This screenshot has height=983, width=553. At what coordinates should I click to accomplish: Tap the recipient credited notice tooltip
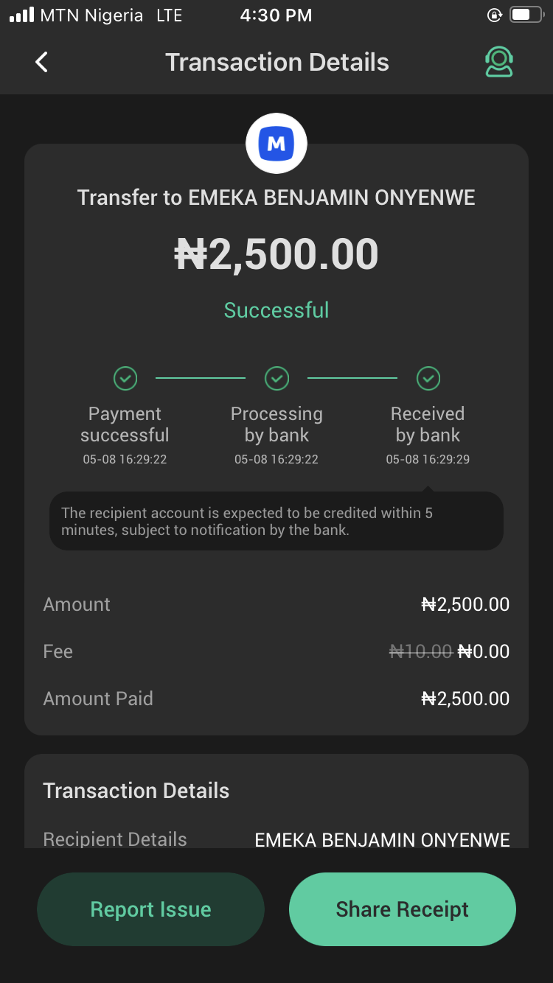click(x=276, y=521)
